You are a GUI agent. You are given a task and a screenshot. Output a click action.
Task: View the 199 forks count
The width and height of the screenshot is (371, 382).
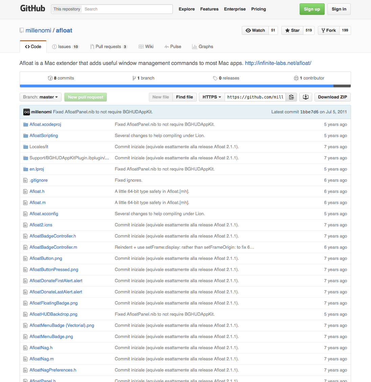[345, 30]
